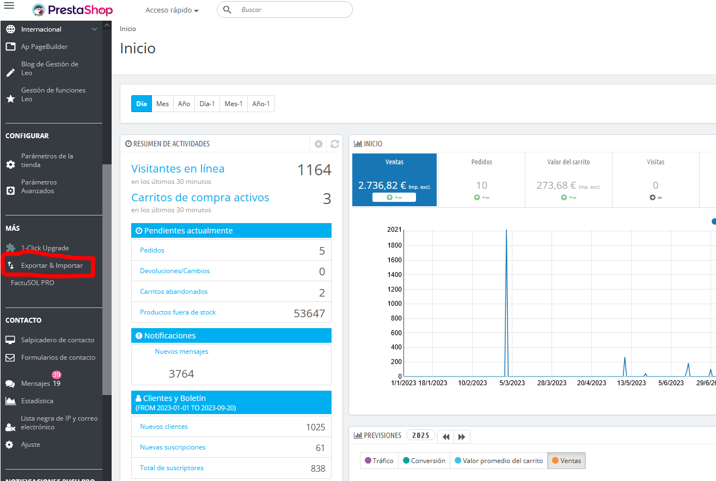Open Estadística in the sidebar
The image size is (716, 481).
coord(37,401)
